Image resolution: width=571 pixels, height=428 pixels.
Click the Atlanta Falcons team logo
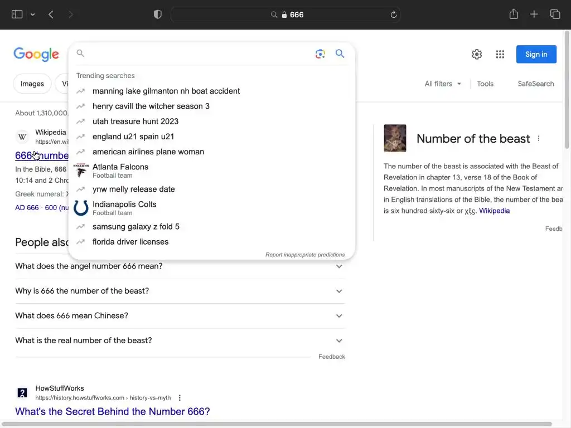point(81,171)
